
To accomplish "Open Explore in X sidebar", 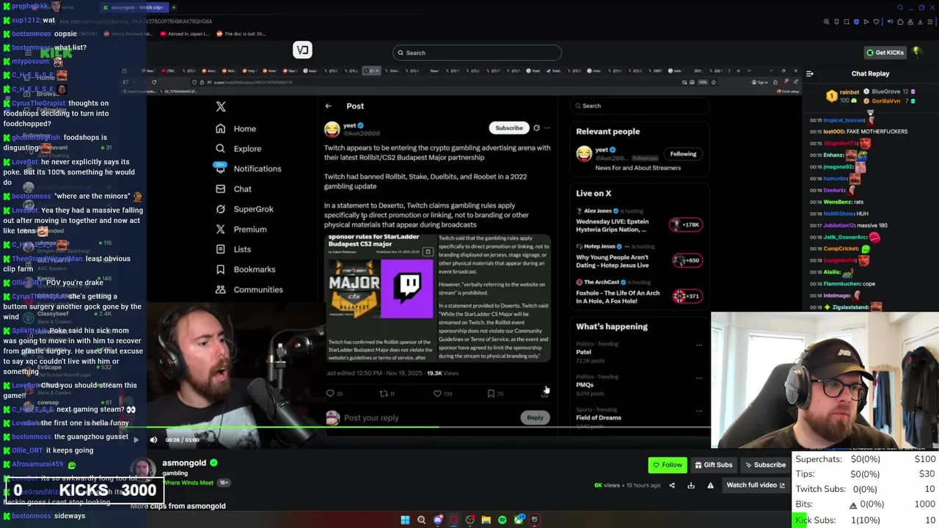I will 238,148.
